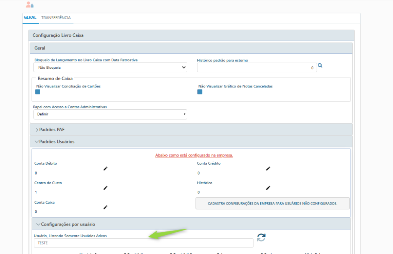393x254 pixels.
Task: Edit Centro de Custo with pencil icon
Action: click(x=105, y=188)
